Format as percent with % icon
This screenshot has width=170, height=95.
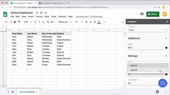pos(39,22)
